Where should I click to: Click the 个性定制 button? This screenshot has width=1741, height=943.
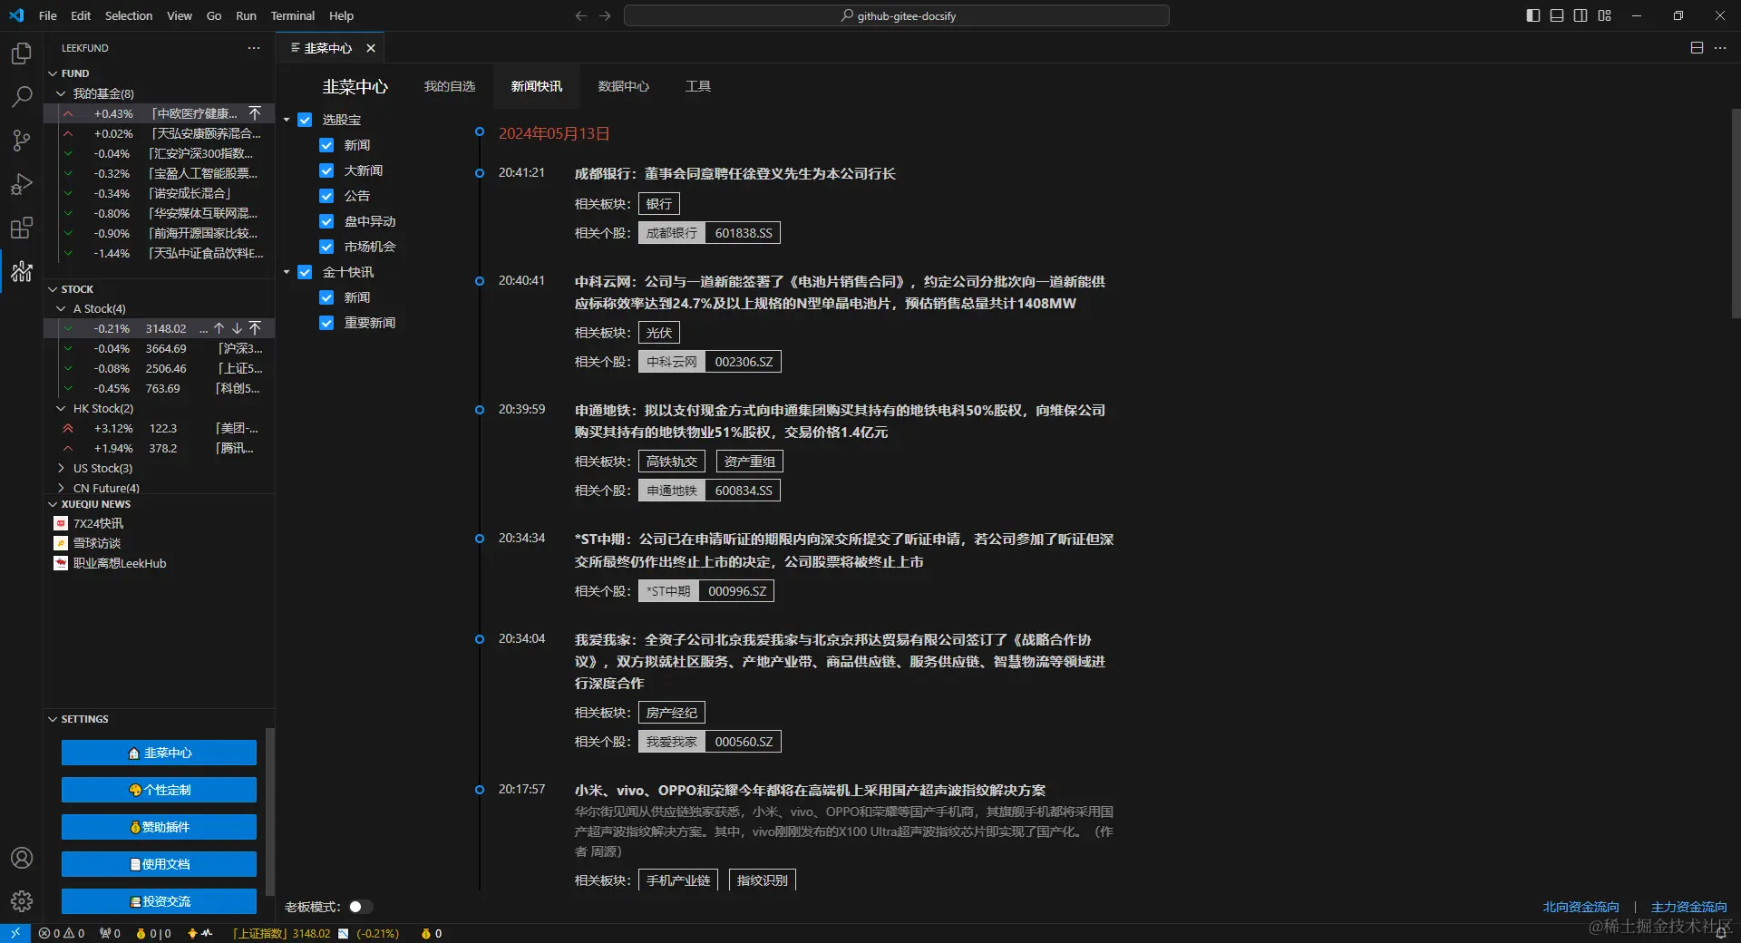coord(159,790)
